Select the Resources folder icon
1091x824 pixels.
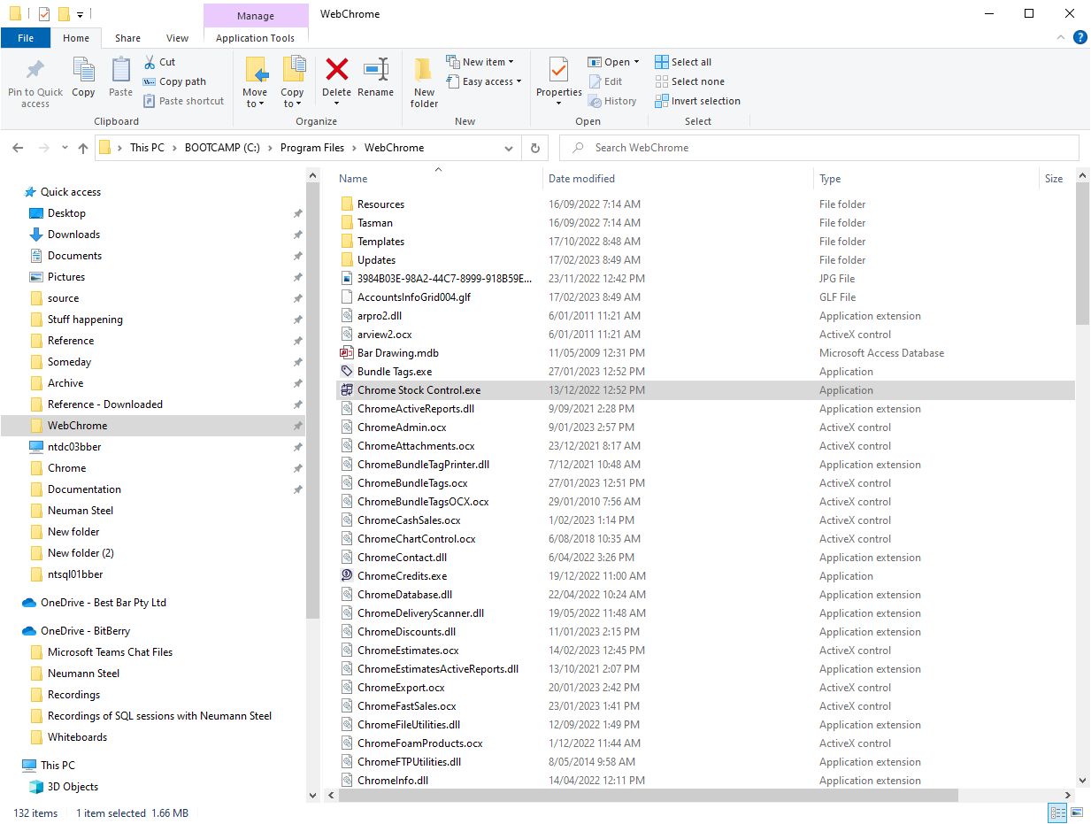point(347,204)
